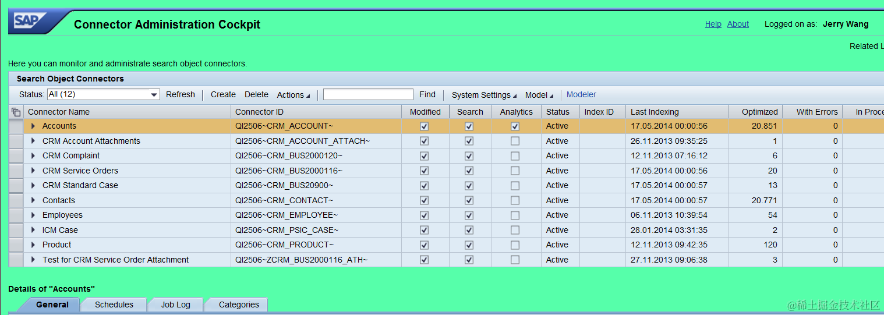Open the System Settings menu
The height and width of the screenshot is (315, 884).
click(484, 95)
